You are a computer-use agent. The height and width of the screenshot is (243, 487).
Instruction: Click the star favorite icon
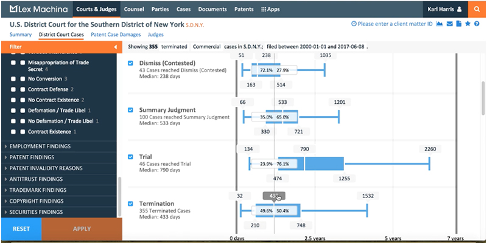tap(468, 24)
